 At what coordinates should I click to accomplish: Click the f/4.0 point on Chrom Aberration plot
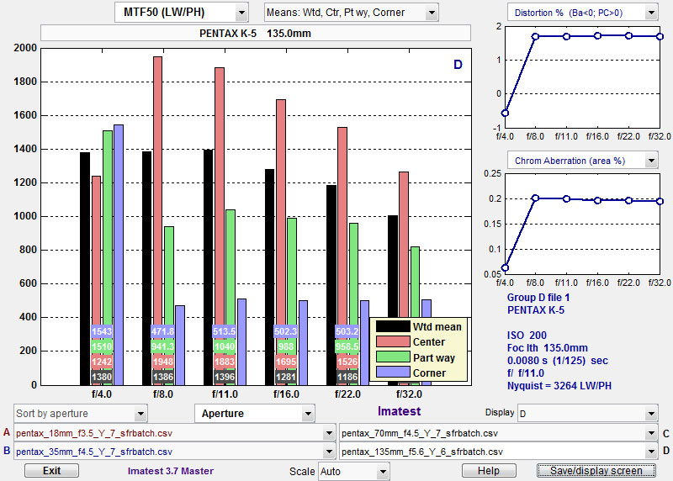506,267
